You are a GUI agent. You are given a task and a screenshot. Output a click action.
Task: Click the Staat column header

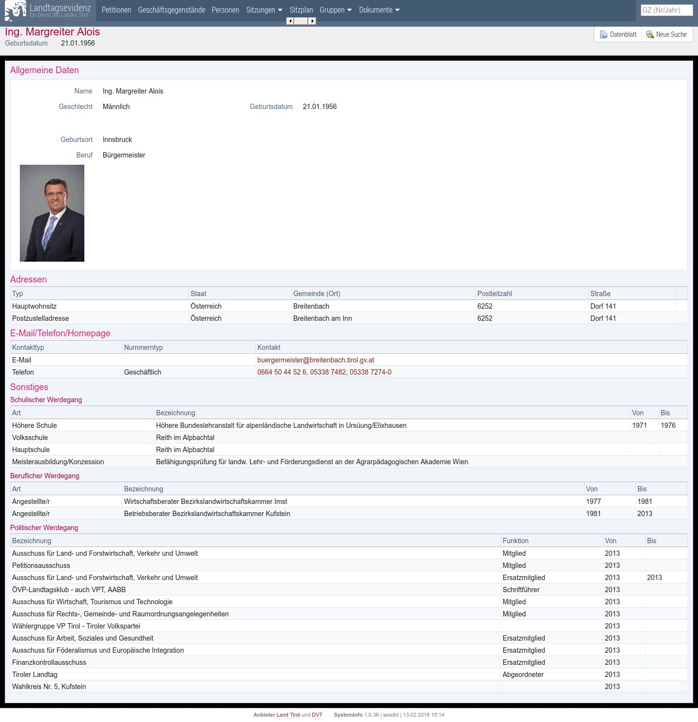[240, 294]
